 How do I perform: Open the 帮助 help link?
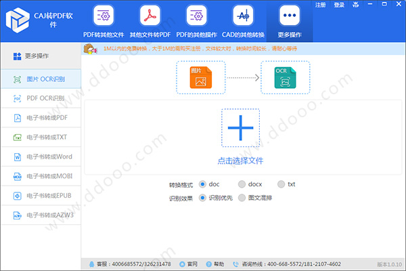coord(219,264)
